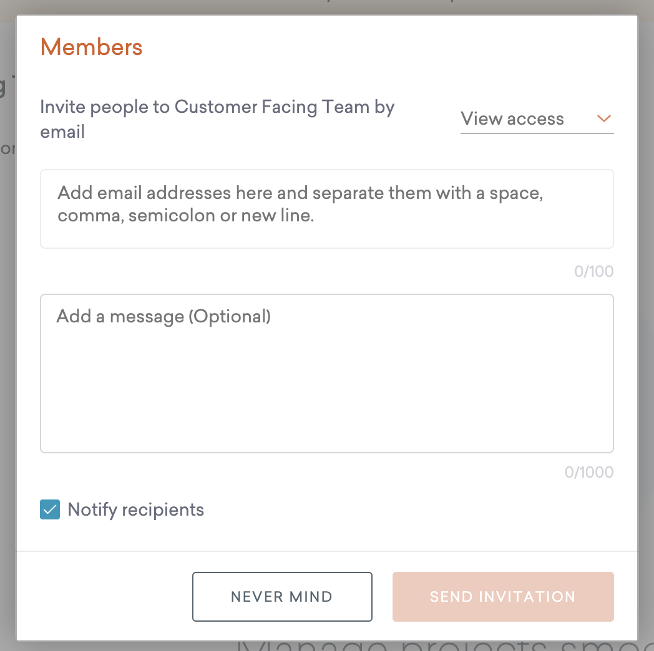This screenshot has height=651, width=654.
Task: Click the divider line above the dialog buttons
Action: [326, 551]
